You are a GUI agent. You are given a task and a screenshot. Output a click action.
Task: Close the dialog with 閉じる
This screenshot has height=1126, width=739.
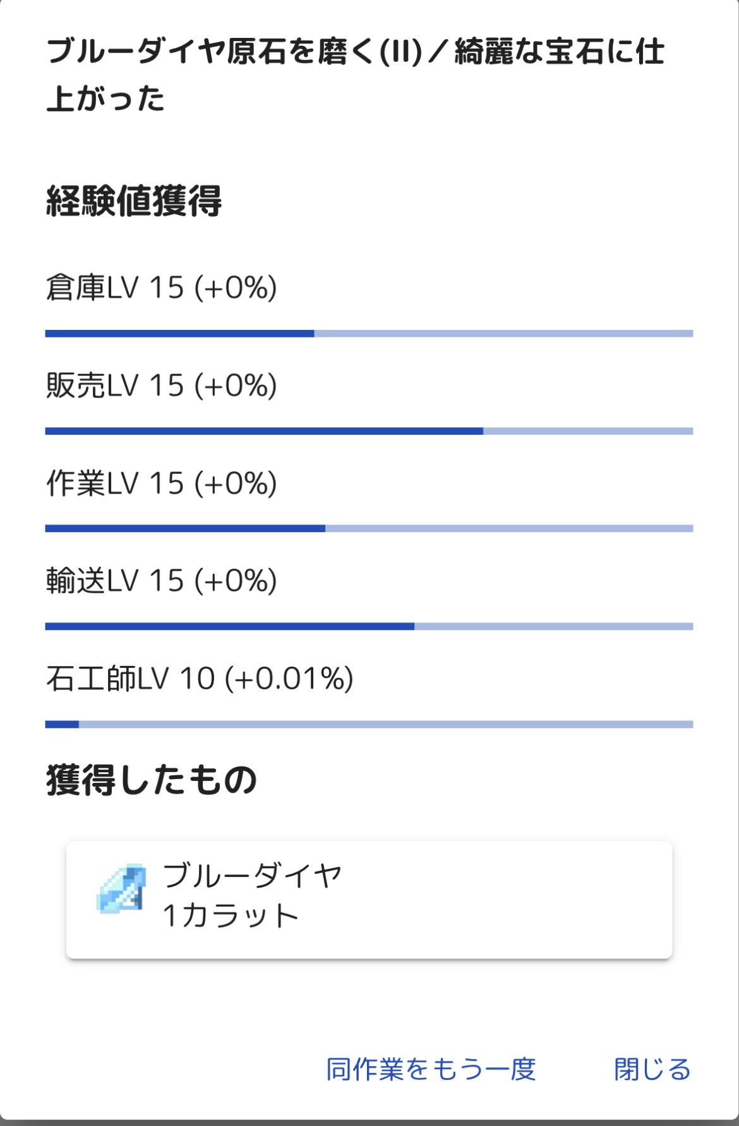pos(652,1069)
